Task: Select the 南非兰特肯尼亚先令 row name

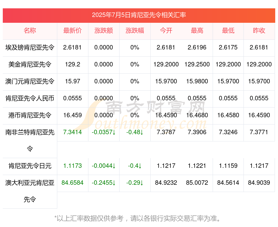Action: [x=30, y=140]
